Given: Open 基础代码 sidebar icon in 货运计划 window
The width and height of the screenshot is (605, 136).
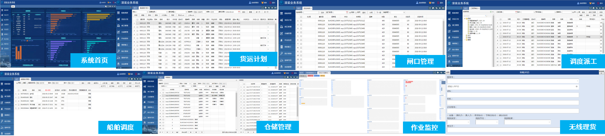Looking at the screenshot, I should click(119, 57).
